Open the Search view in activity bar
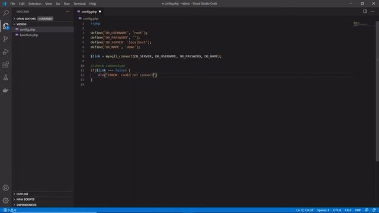This screenshot has height=213, width=379. 5,13
